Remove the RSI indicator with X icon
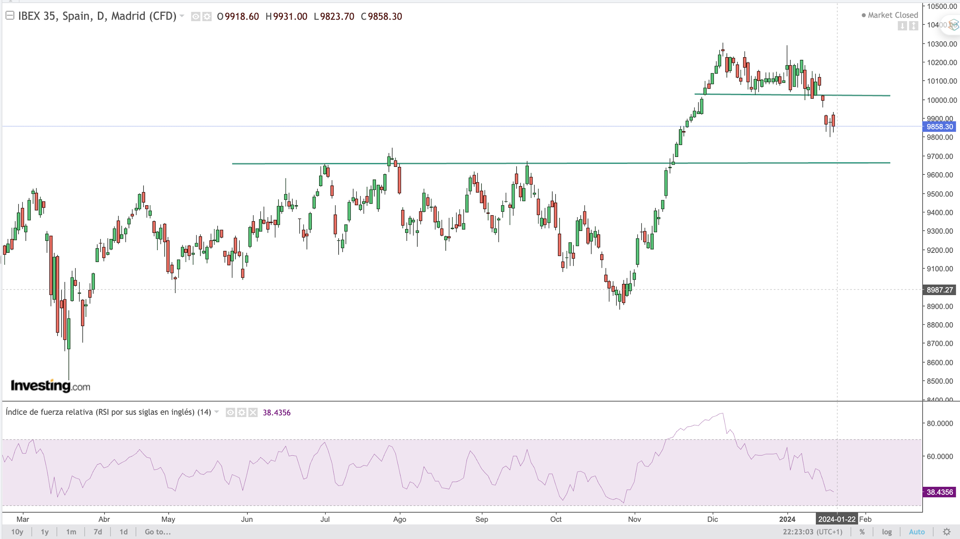Image resolution: width=960 pixels, height=539 pixels. 253,412
